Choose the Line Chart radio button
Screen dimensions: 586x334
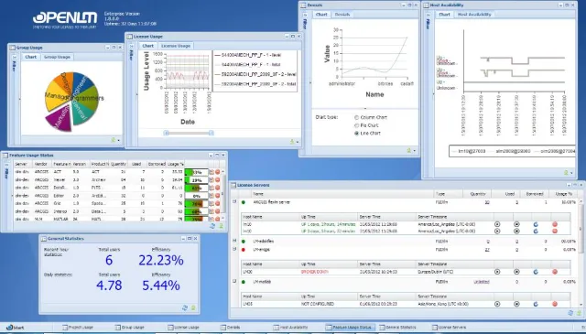[356, 134]
